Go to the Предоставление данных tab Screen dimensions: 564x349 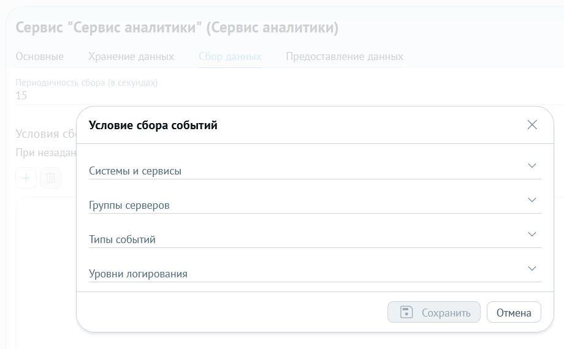click(345, 56)
